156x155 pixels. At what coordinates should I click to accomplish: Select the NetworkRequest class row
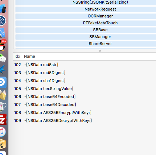coord(86,9)
